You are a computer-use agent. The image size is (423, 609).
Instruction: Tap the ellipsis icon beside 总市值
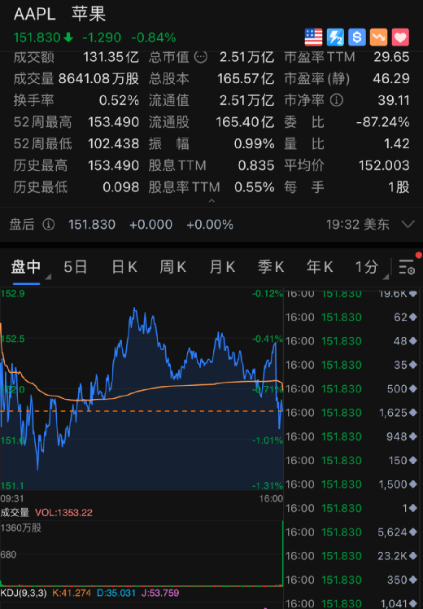(x=201, y=57)
